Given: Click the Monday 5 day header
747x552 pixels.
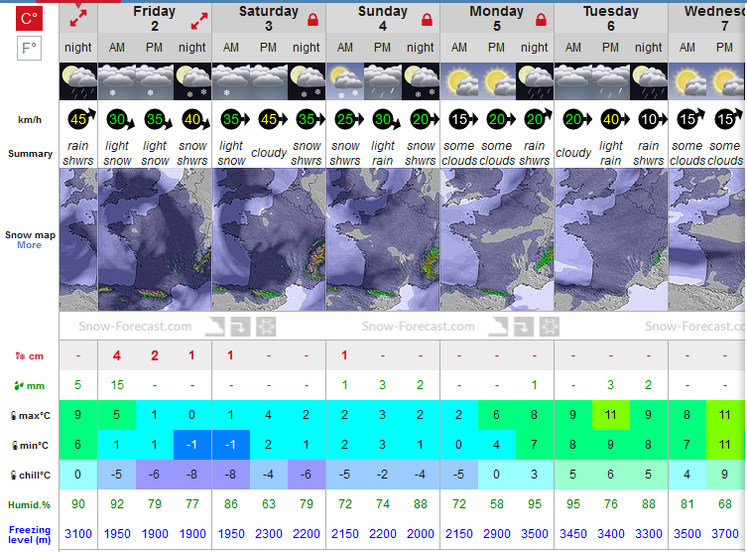Looking at the screenshot, I should click(x=496, y=18).
